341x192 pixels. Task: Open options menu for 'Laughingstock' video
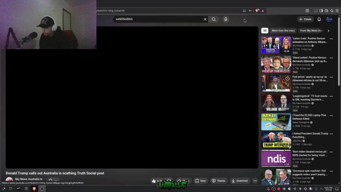coord(331,96)
